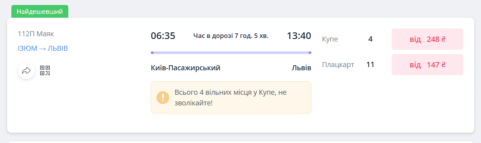Screen dimensions: 481x143
Task: Click the share arrow icon
Action: (x=26, y=71)
